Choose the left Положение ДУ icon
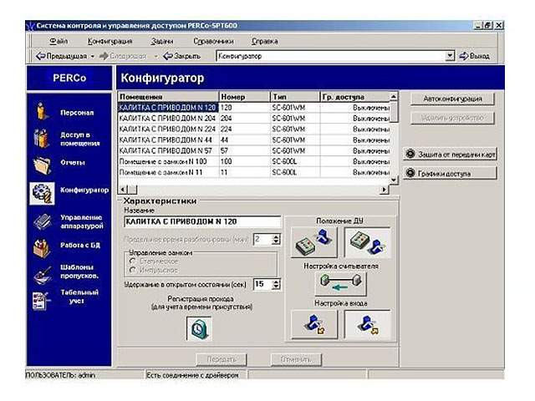The height and width of the screenshot is (401, 535). click(x=314, y=242)
